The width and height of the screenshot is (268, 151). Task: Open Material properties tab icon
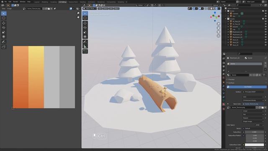click(224, 104)
